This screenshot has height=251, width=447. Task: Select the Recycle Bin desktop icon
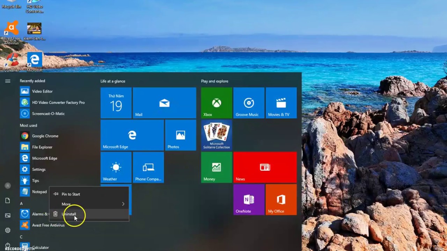point(12,5)
